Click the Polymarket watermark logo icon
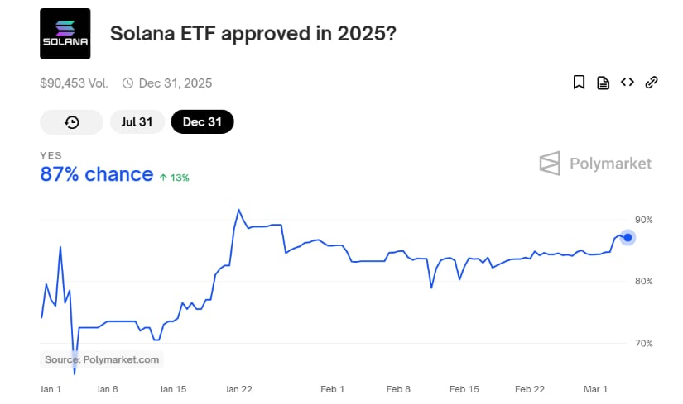 click(x=550, y=164)
